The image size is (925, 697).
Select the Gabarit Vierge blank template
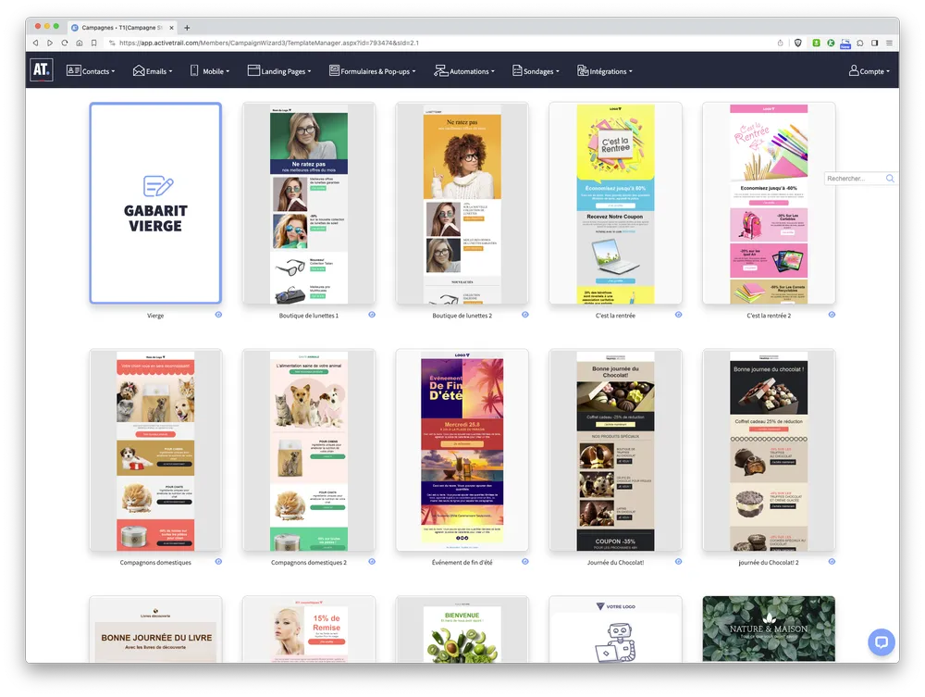154,204
